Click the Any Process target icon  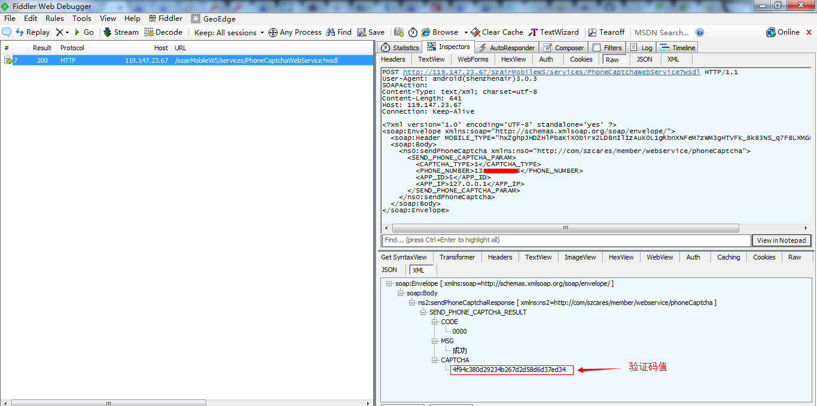273,32
